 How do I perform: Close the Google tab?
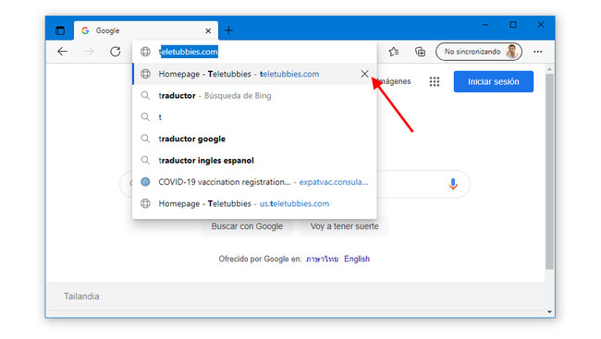click(x=208, y=30)
